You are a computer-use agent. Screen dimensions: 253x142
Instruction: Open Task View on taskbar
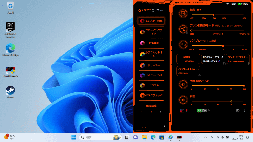click(127, 137)
